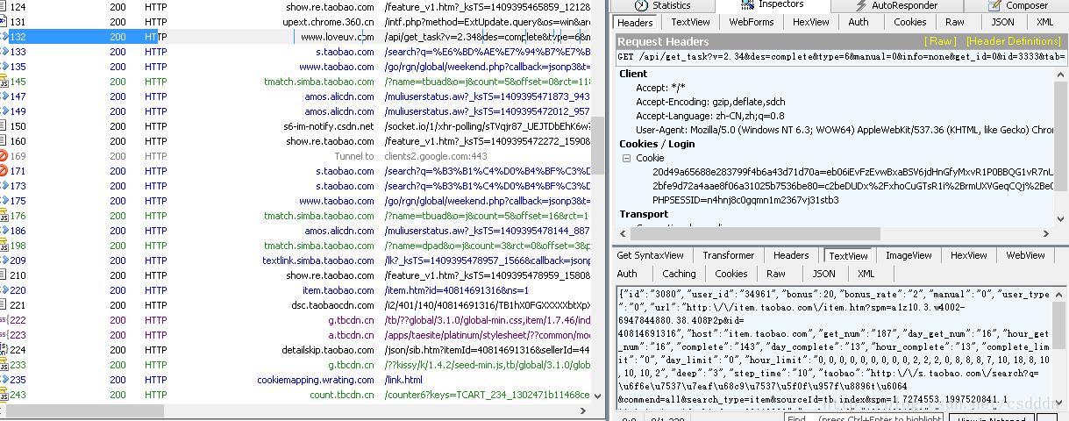The image size is (1069, 421).
Task: Open the Caching response tab
Action: pos(679,274)
